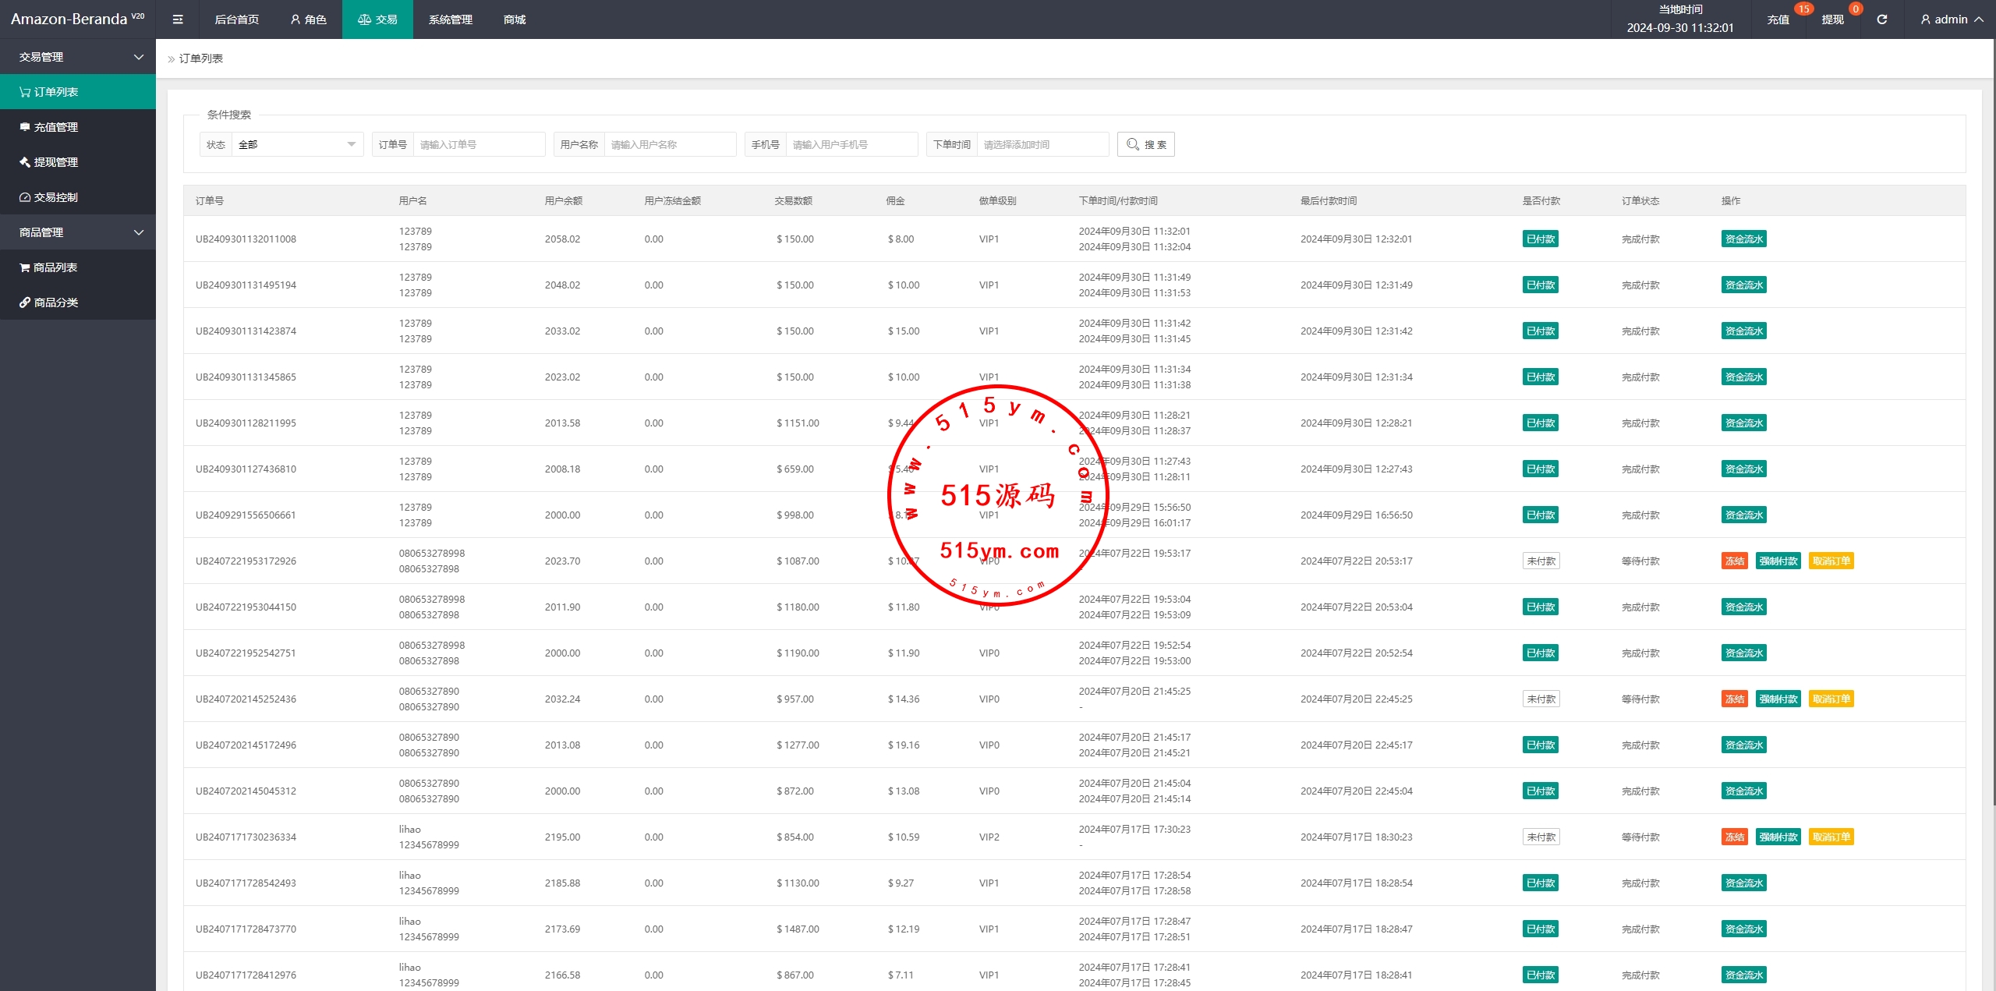
Task: Collapse the 交易管理 sidebar group
Action: tap(78, 57)
